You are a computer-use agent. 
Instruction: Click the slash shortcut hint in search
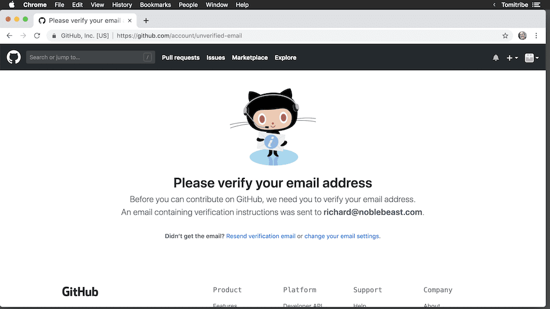coord(147,57)
